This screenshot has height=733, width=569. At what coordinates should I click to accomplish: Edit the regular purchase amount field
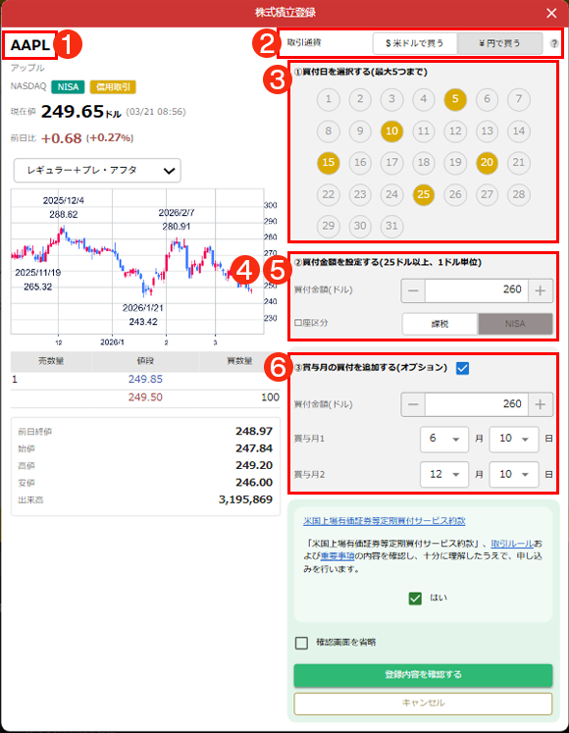pos(477,290)
